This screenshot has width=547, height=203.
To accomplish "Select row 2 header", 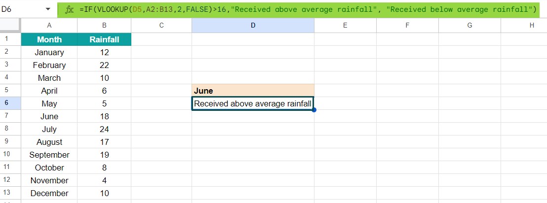I will click(10, 52).
